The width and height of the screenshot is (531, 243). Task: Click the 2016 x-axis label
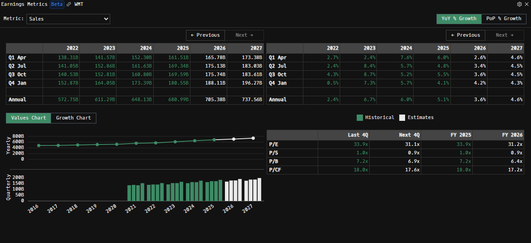click(x=33, y=209)
